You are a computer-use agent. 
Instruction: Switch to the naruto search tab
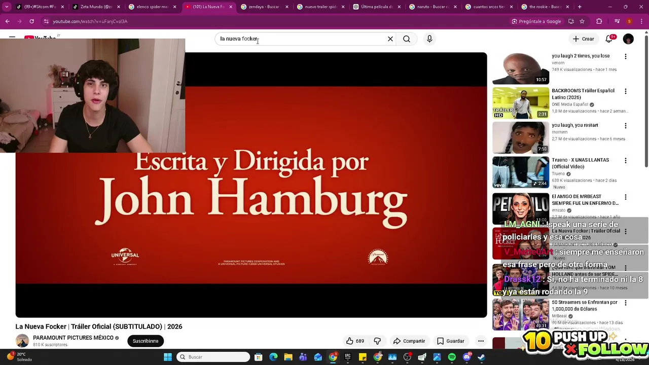(x=432, y=7)
